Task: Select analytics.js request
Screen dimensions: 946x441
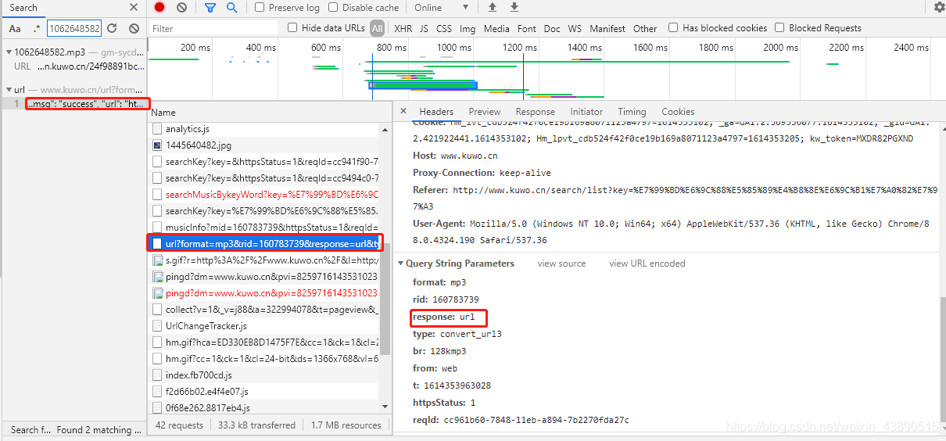Action: pos(264,128)
